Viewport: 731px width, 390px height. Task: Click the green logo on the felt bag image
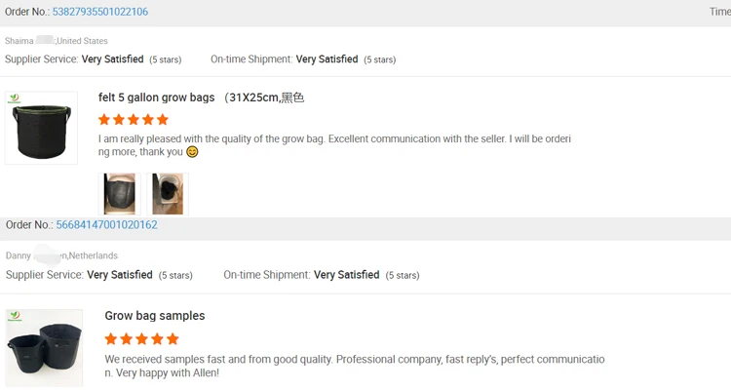click(x=15, y=99)
